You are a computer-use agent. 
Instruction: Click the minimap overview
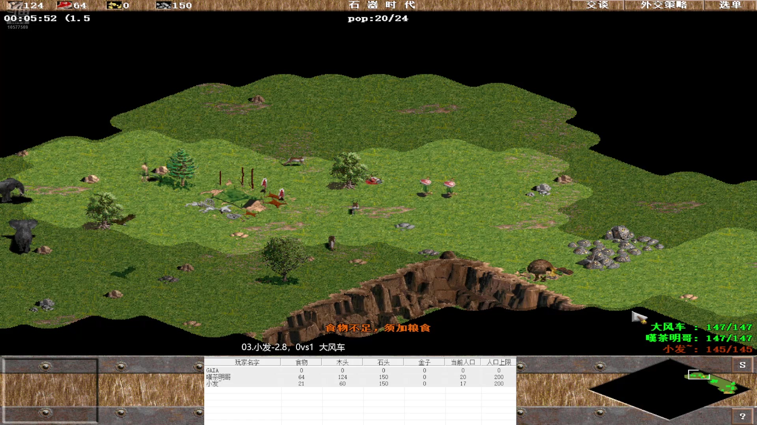click(x=669, y=389)
